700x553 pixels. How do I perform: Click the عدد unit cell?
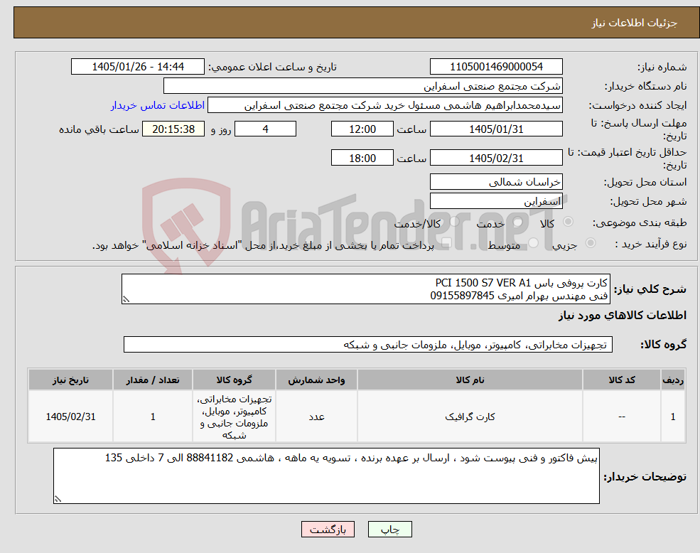point(316,417)
